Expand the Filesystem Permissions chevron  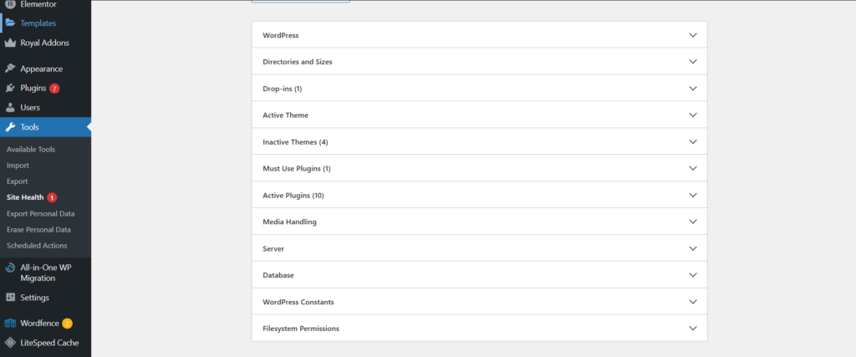point(693,329)
